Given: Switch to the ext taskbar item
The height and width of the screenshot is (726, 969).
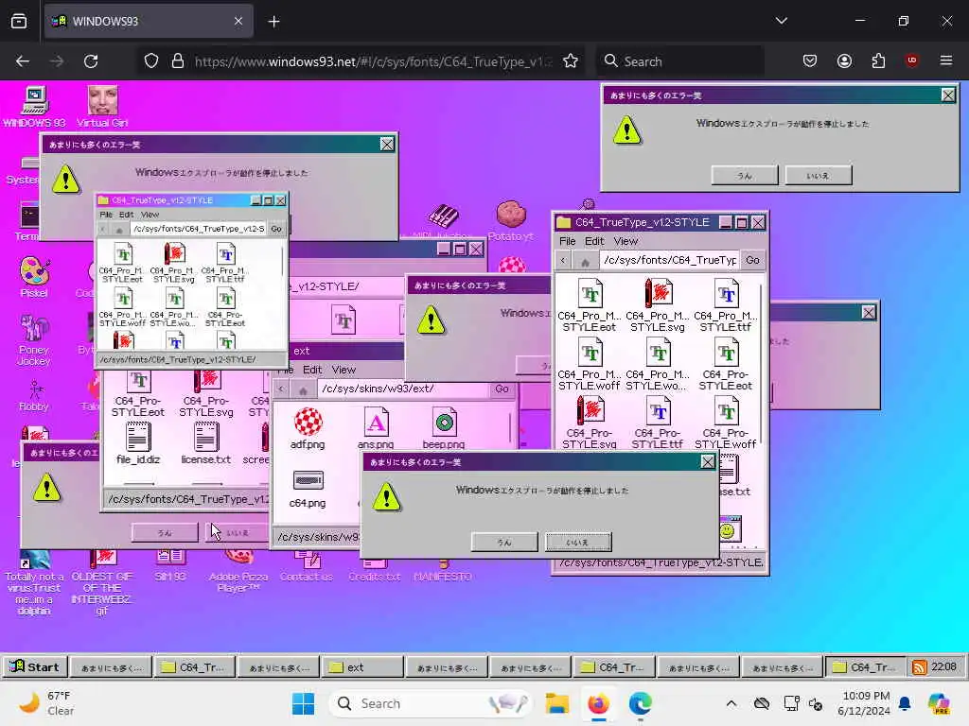Looking at the screenshot, I should [x=363, y=667].
